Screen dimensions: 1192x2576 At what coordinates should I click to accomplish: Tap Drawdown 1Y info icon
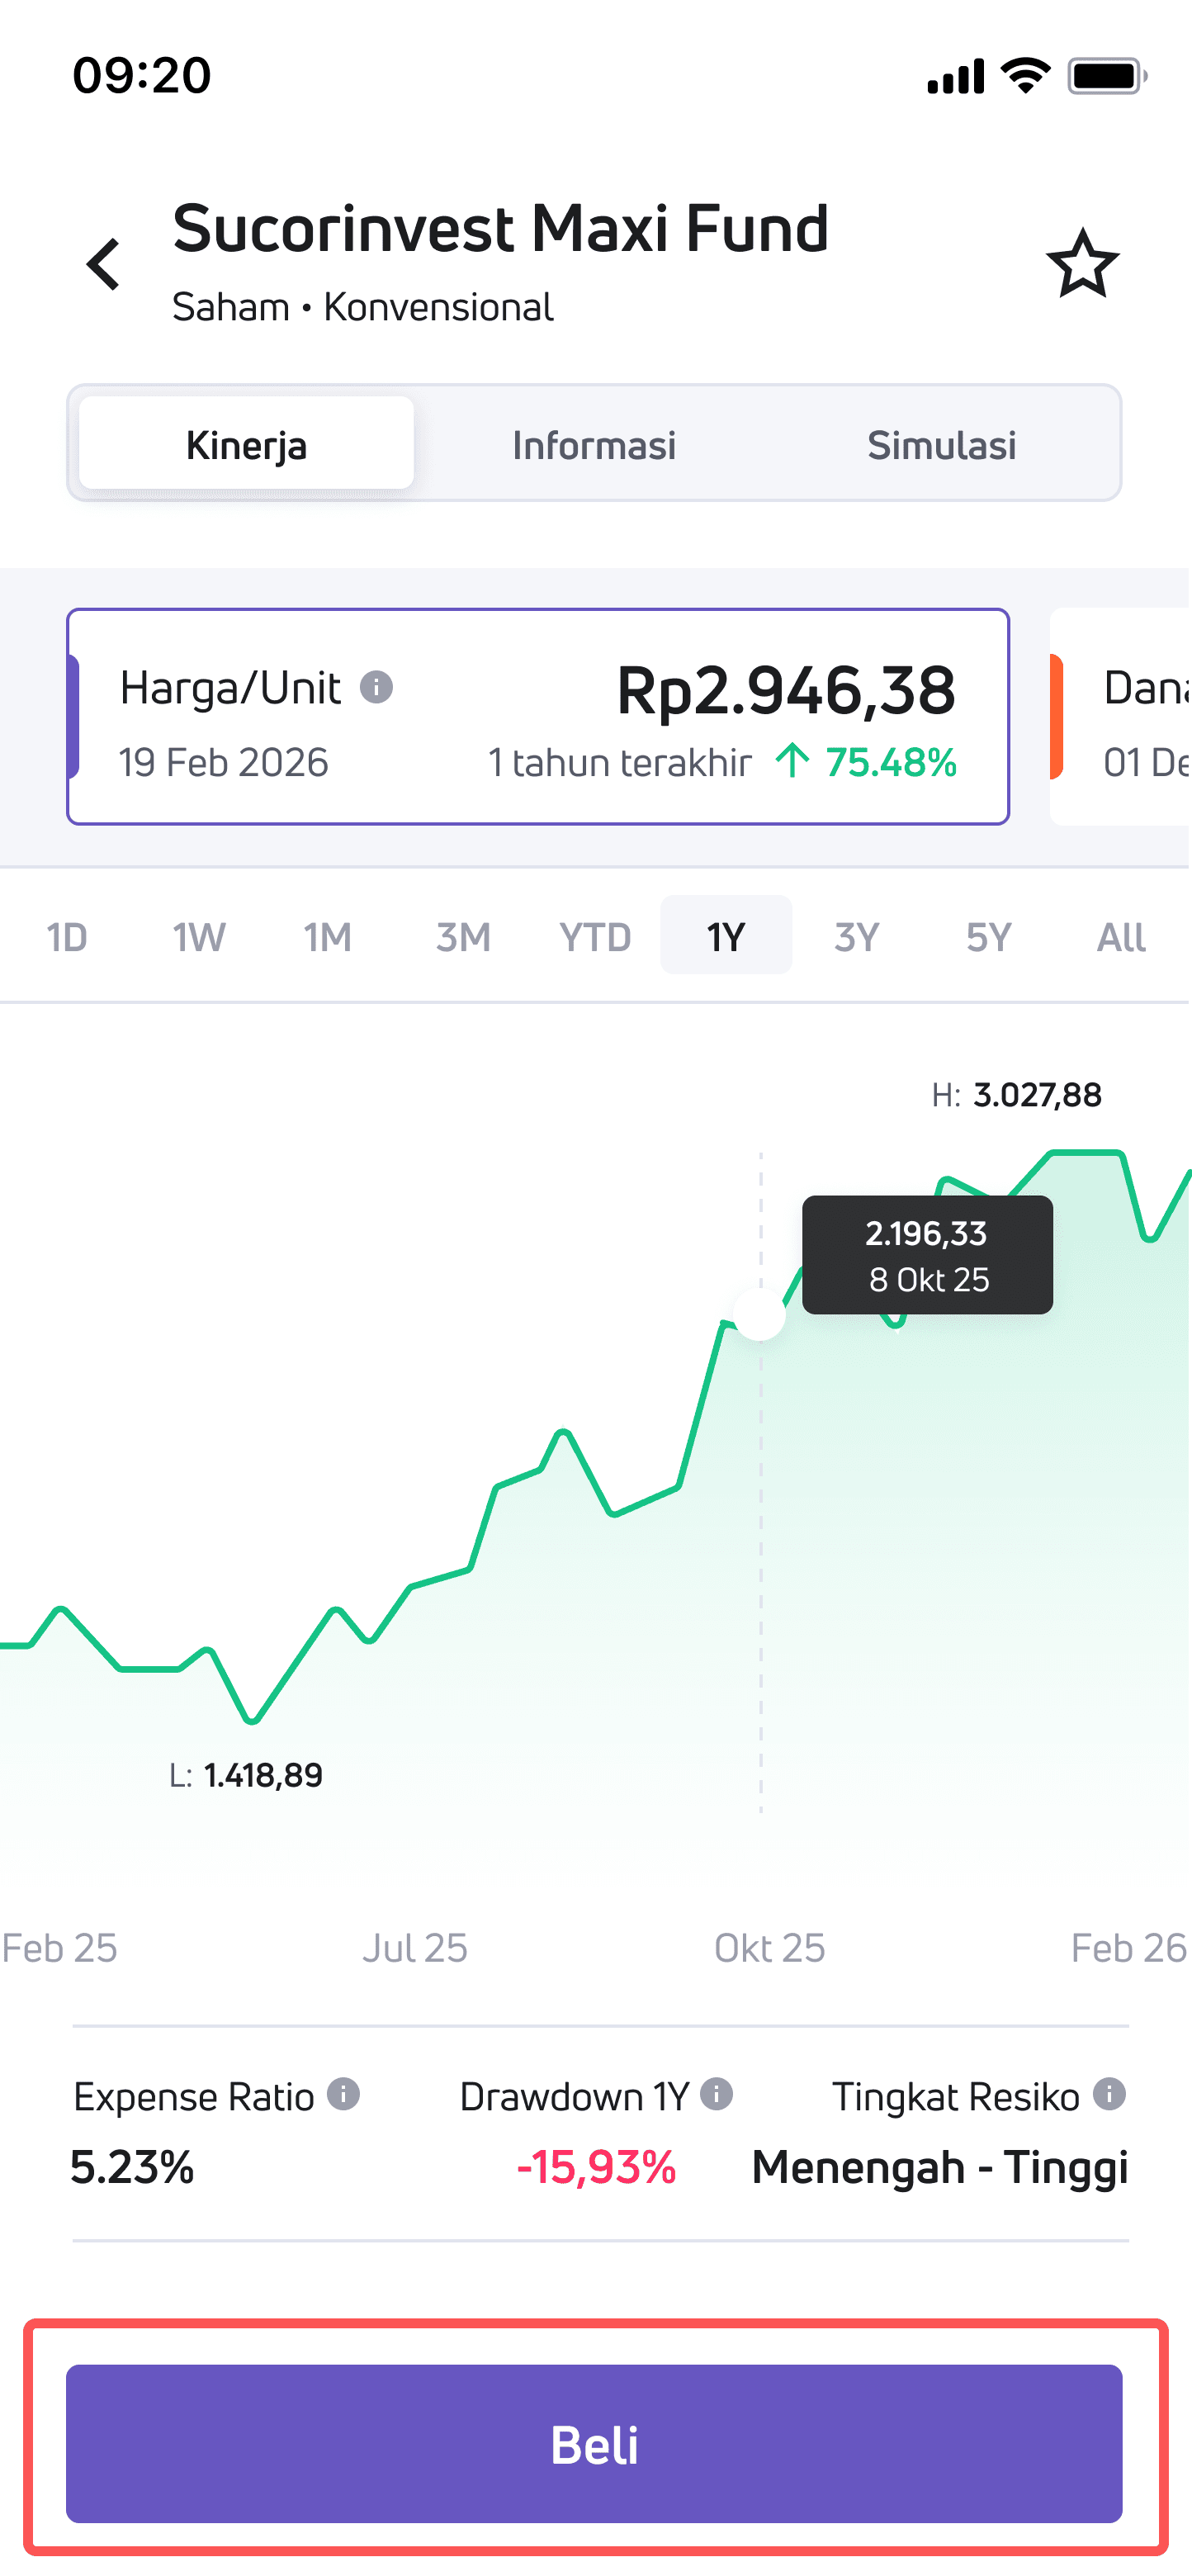716,2094
